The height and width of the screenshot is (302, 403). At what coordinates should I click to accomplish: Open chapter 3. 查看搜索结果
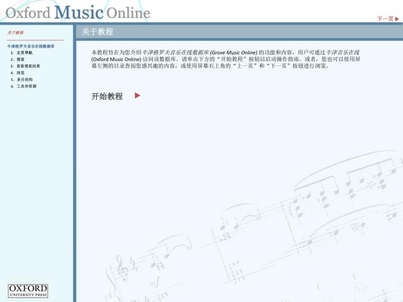(25, 66)
